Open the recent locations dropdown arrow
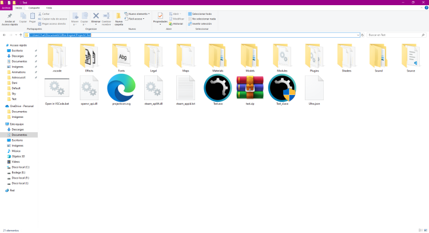Image resolution: width=429 pixels, height=233 pixels. [16, 35]
